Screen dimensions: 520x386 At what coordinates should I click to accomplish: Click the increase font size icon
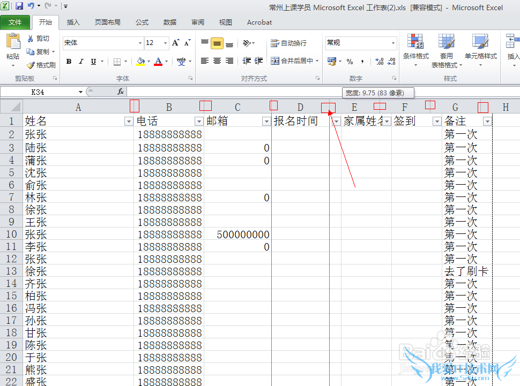point(175,43)
